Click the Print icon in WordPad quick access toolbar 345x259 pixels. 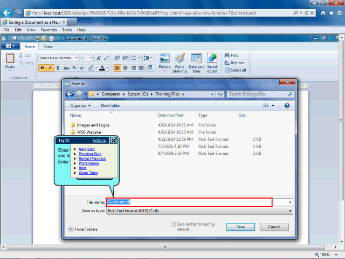click(x=37, y=38)
